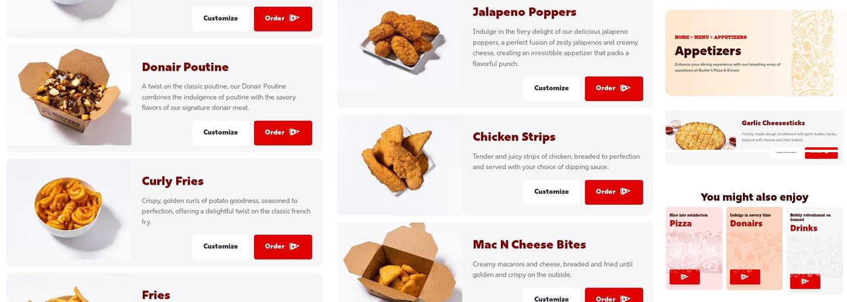Select the Curly Fries heading

172,181
